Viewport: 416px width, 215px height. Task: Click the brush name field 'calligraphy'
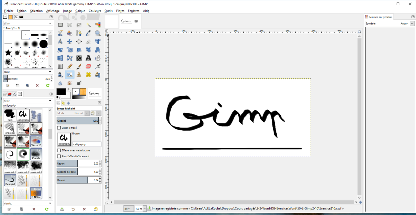coord(87,144)
